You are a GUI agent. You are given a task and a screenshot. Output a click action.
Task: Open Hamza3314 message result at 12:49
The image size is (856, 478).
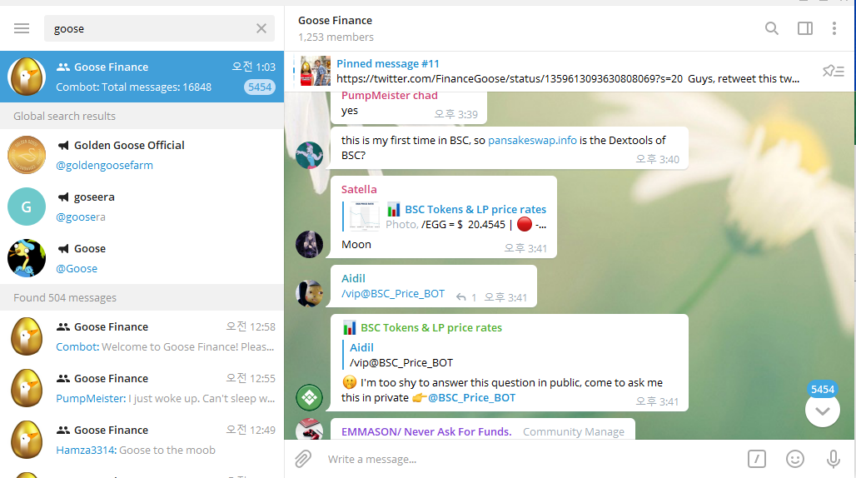[142, 440]
